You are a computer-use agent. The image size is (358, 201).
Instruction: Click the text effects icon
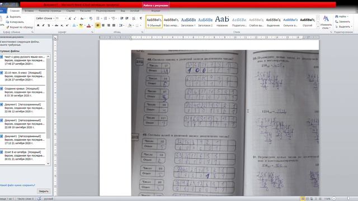[74, 26]
